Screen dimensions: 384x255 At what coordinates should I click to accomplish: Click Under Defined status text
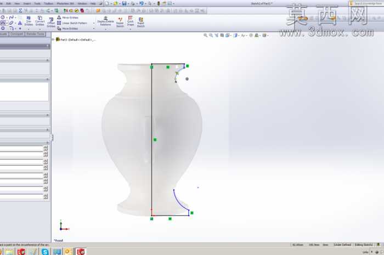[x=342, y=245]
